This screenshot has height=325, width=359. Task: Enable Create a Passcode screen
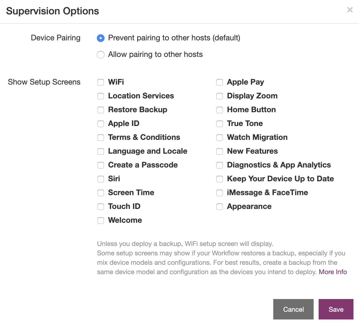pos(101,165)
